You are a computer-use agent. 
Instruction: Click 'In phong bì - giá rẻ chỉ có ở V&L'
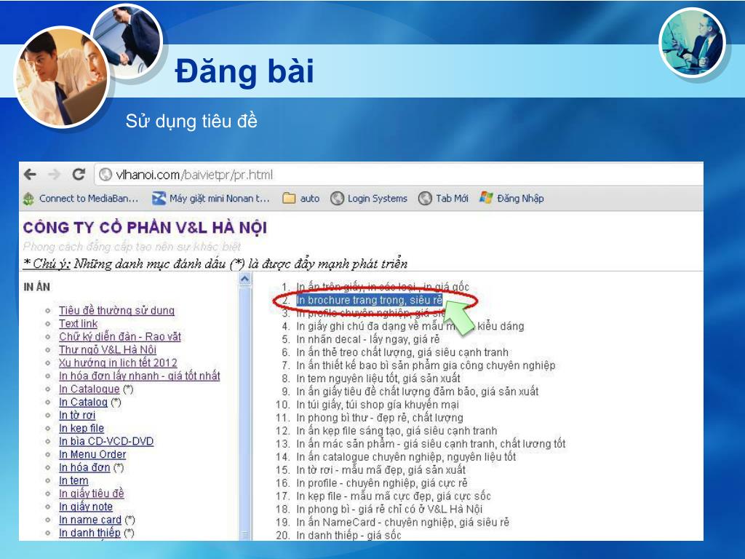pos(390,509)
